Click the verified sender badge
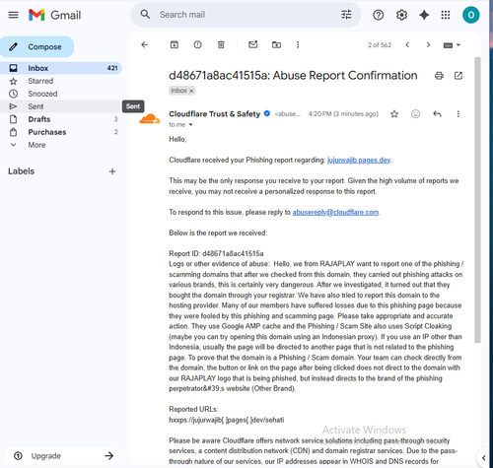Screen dimensions: 493x468 coord(267,113)
